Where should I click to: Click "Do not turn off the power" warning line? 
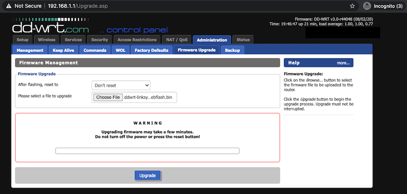tap(148, 136)
